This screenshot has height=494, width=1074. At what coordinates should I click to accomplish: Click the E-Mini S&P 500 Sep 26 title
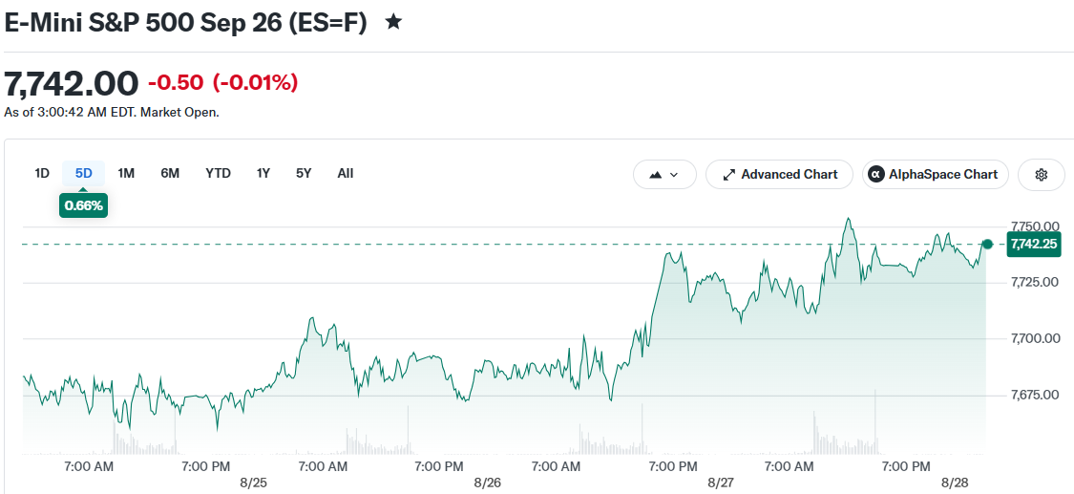pos(185,23)
